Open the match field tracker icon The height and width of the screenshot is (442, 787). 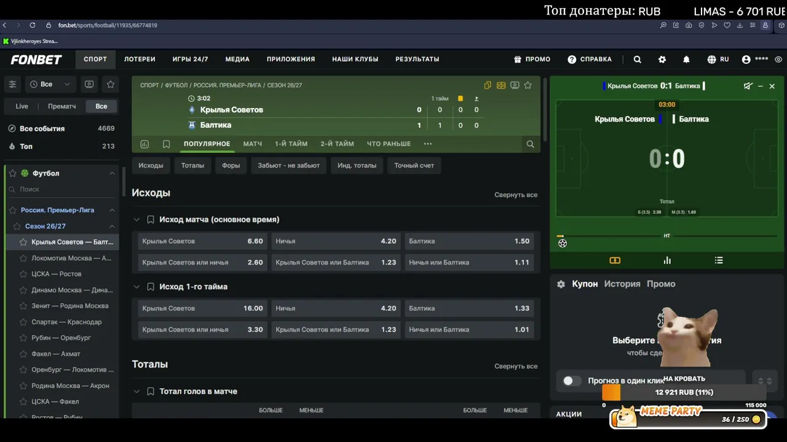[501, 85]
